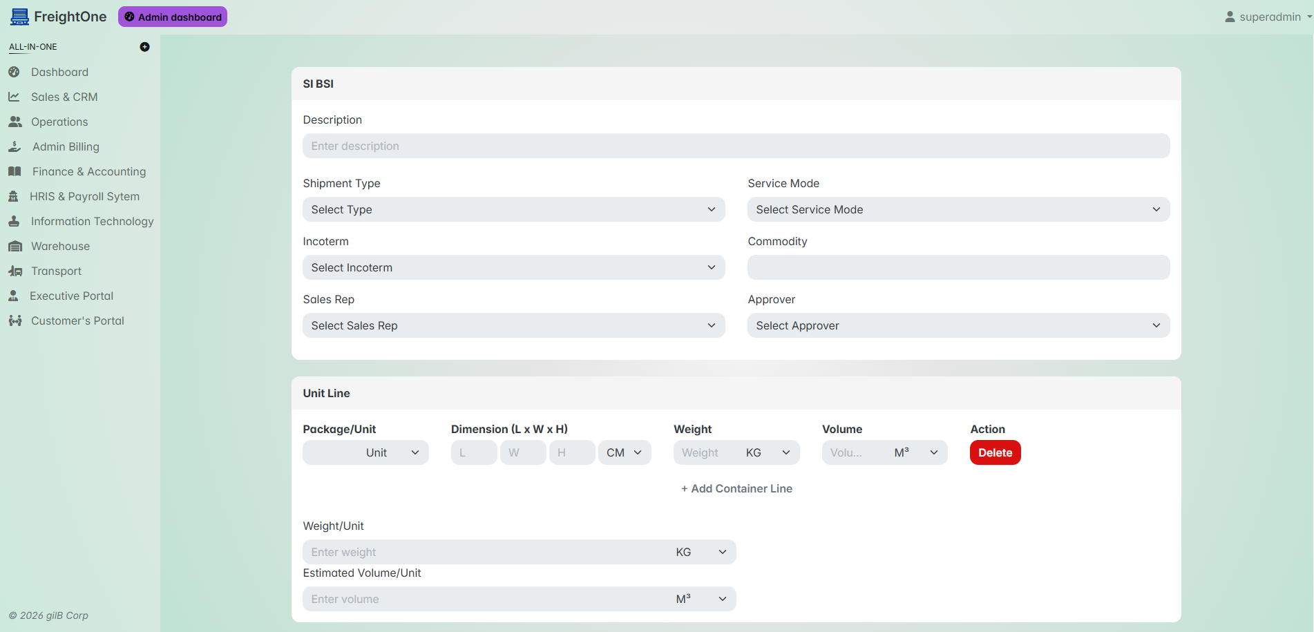
Task: Open HRIS & Payroll System menu item
Action: [x=84, y=196]
